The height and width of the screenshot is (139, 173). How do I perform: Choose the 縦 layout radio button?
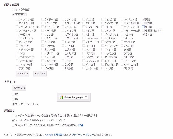[13, 94]
